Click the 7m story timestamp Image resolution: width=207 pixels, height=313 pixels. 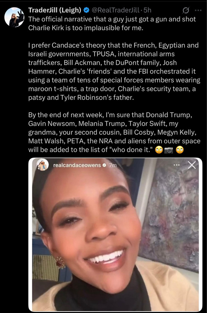tap(113, 165)
